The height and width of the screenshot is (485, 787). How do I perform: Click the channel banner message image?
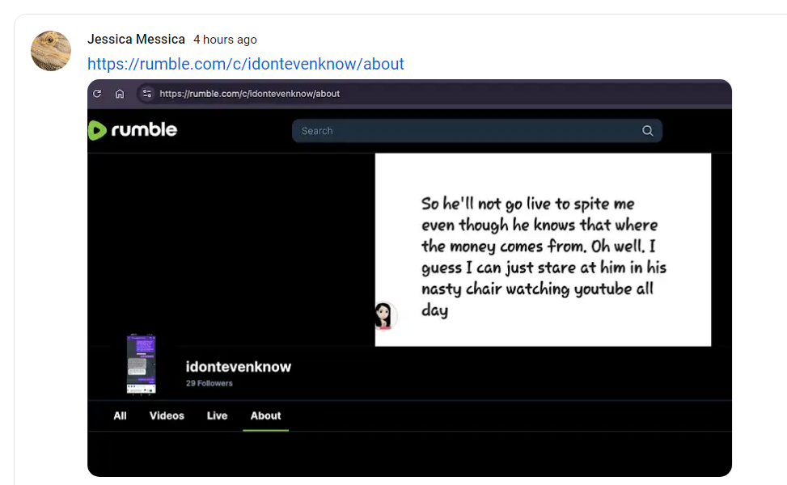click(543, 250)
